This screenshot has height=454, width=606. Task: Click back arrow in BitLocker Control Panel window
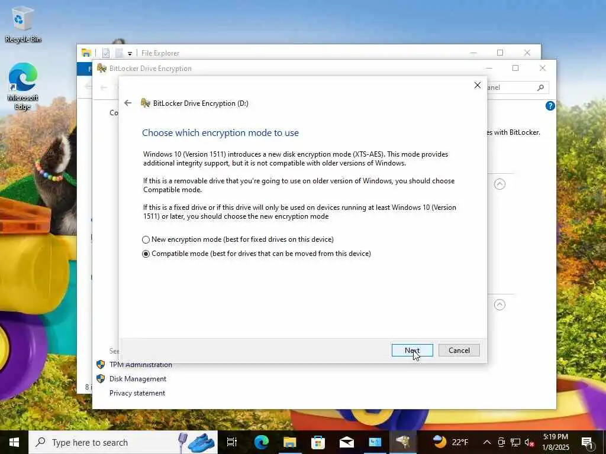point(104,87)
